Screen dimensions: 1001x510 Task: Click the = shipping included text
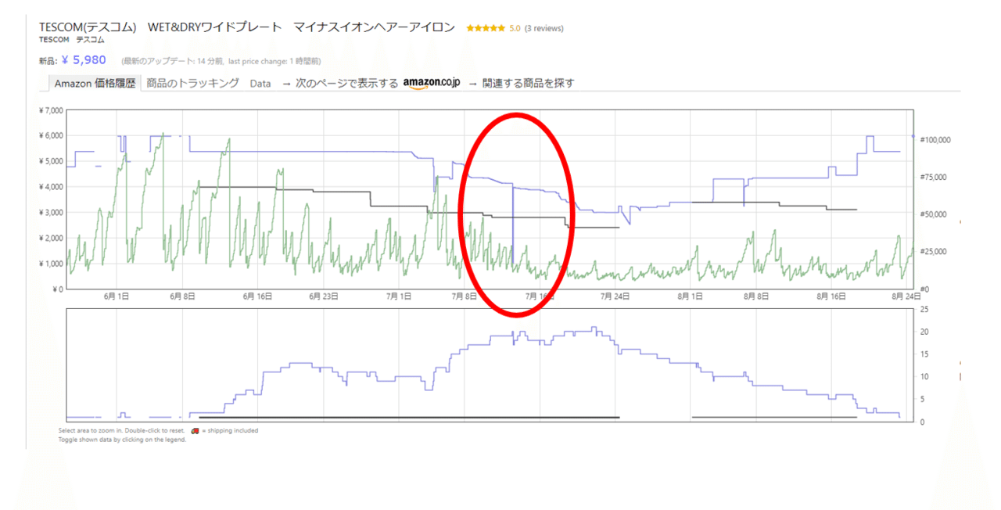pyautogui.click(x=230, y=430)
